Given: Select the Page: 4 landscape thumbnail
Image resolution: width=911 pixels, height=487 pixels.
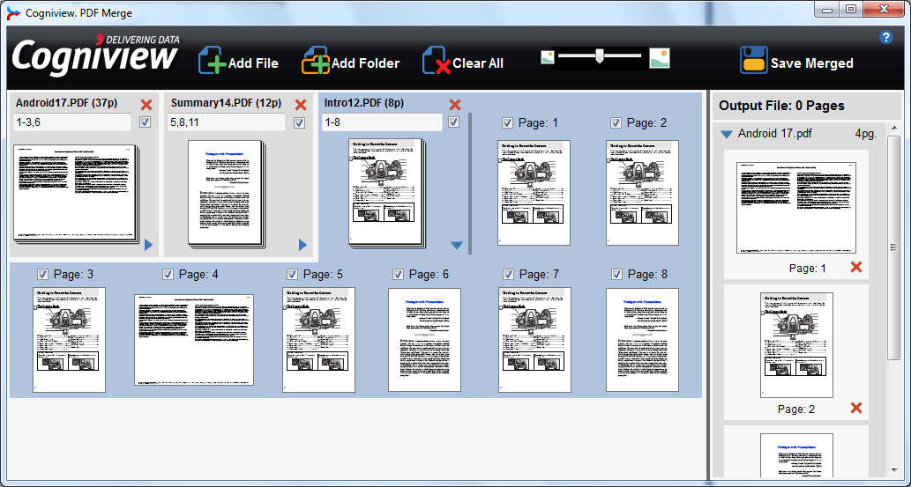Looking at the screenshot, I should pyautogui.click(x=194, y=340).
